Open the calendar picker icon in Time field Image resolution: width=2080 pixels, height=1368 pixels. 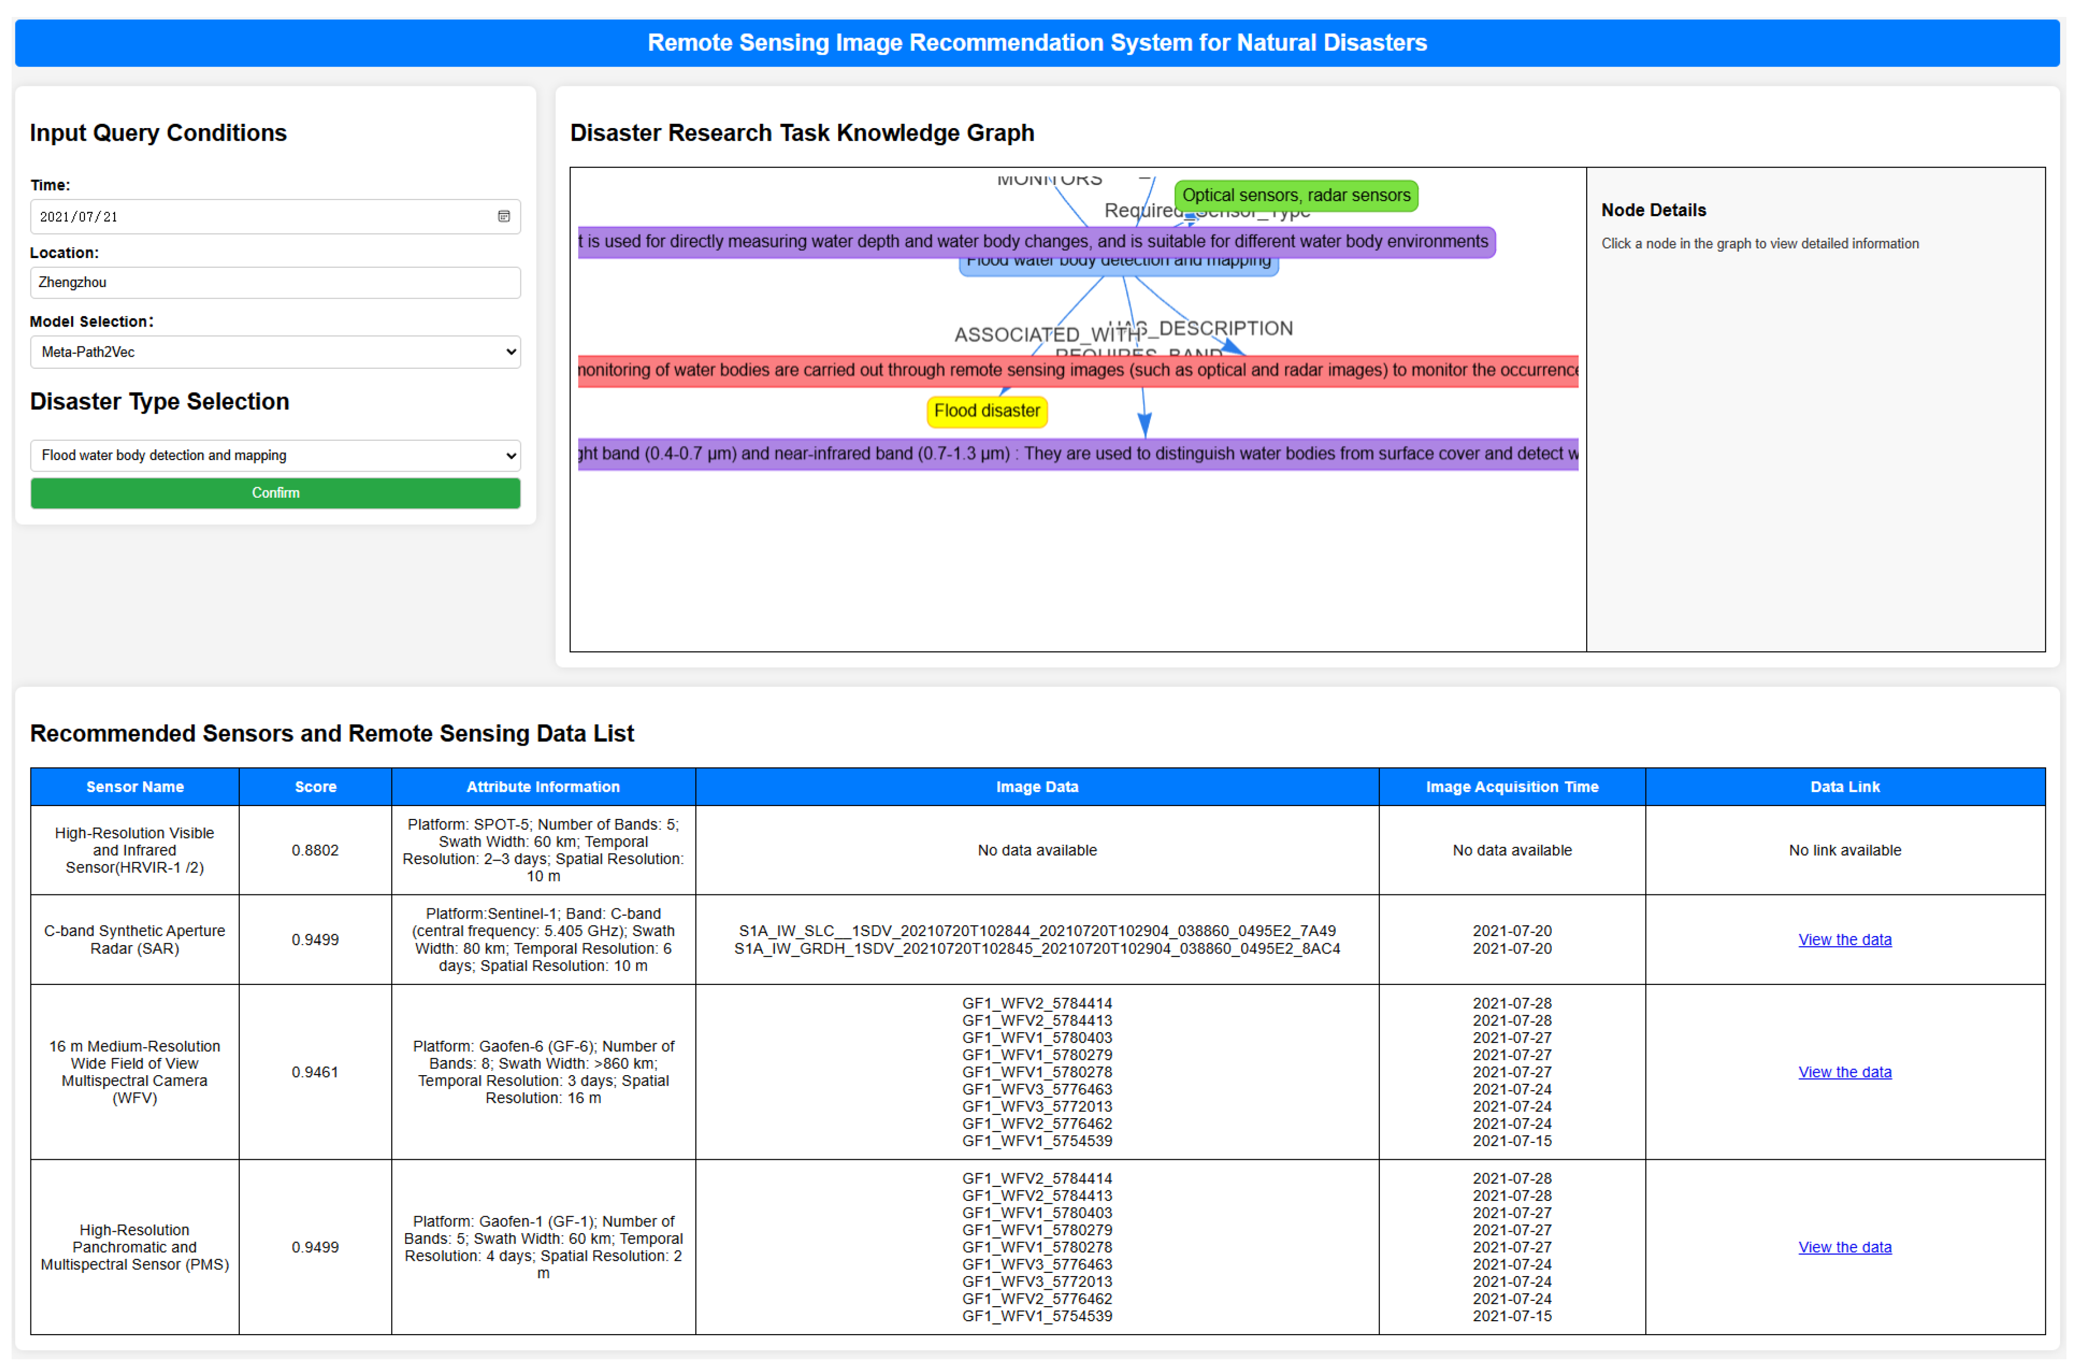pos(504,217)
